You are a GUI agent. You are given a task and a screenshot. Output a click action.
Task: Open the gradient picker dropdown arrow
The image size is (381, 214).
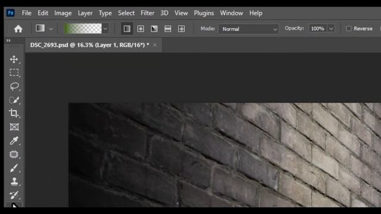[x=105, y=29]
